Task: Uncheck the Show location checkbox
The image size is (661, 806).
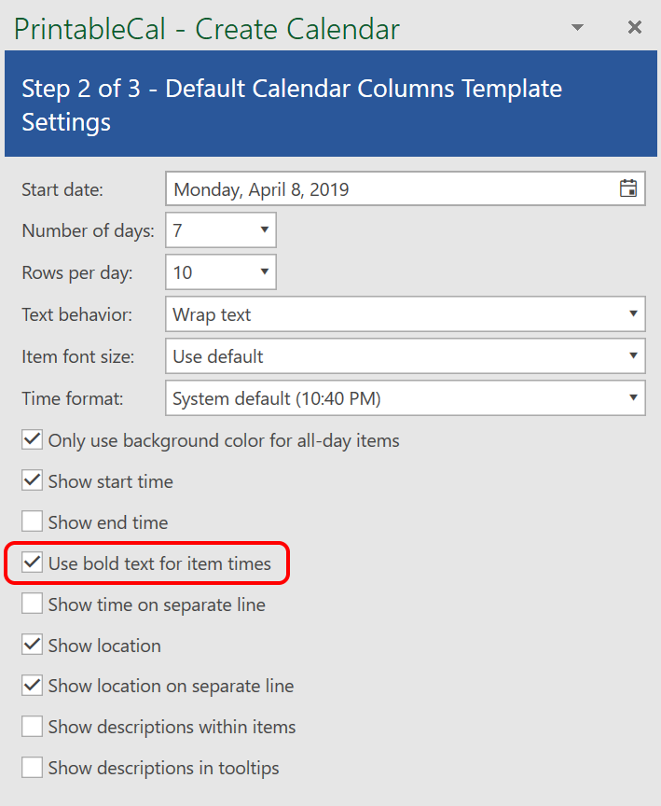Action: click(33, 646)
